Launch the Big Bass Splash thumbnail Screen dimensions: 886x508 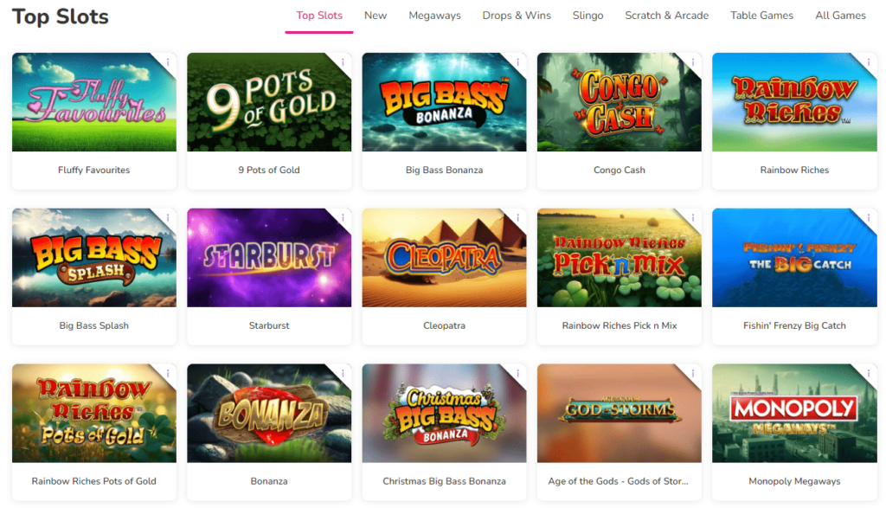coord(93,258)
